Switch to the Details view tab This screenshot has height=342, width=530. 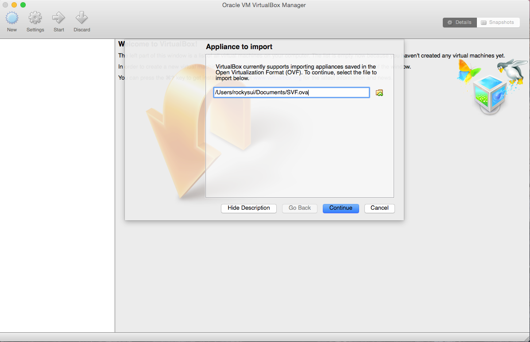tap(460, 22)
